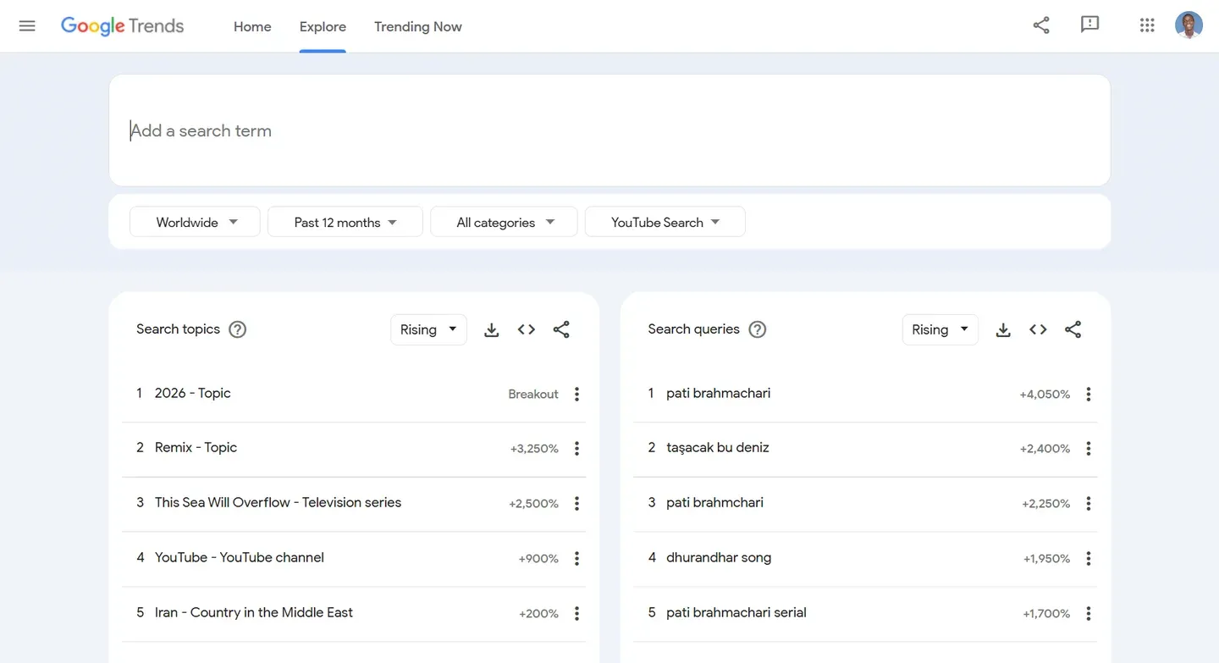Change Rising filter on Search topics

coord(428,329)
